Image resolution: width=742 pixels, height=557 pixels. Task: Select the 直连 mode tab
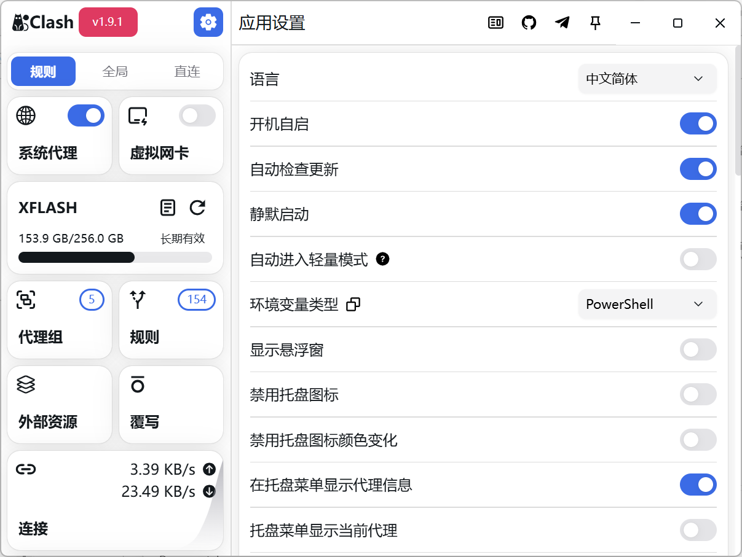click(187, 72)
